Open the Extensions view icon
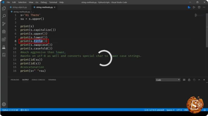 point(4,39)
